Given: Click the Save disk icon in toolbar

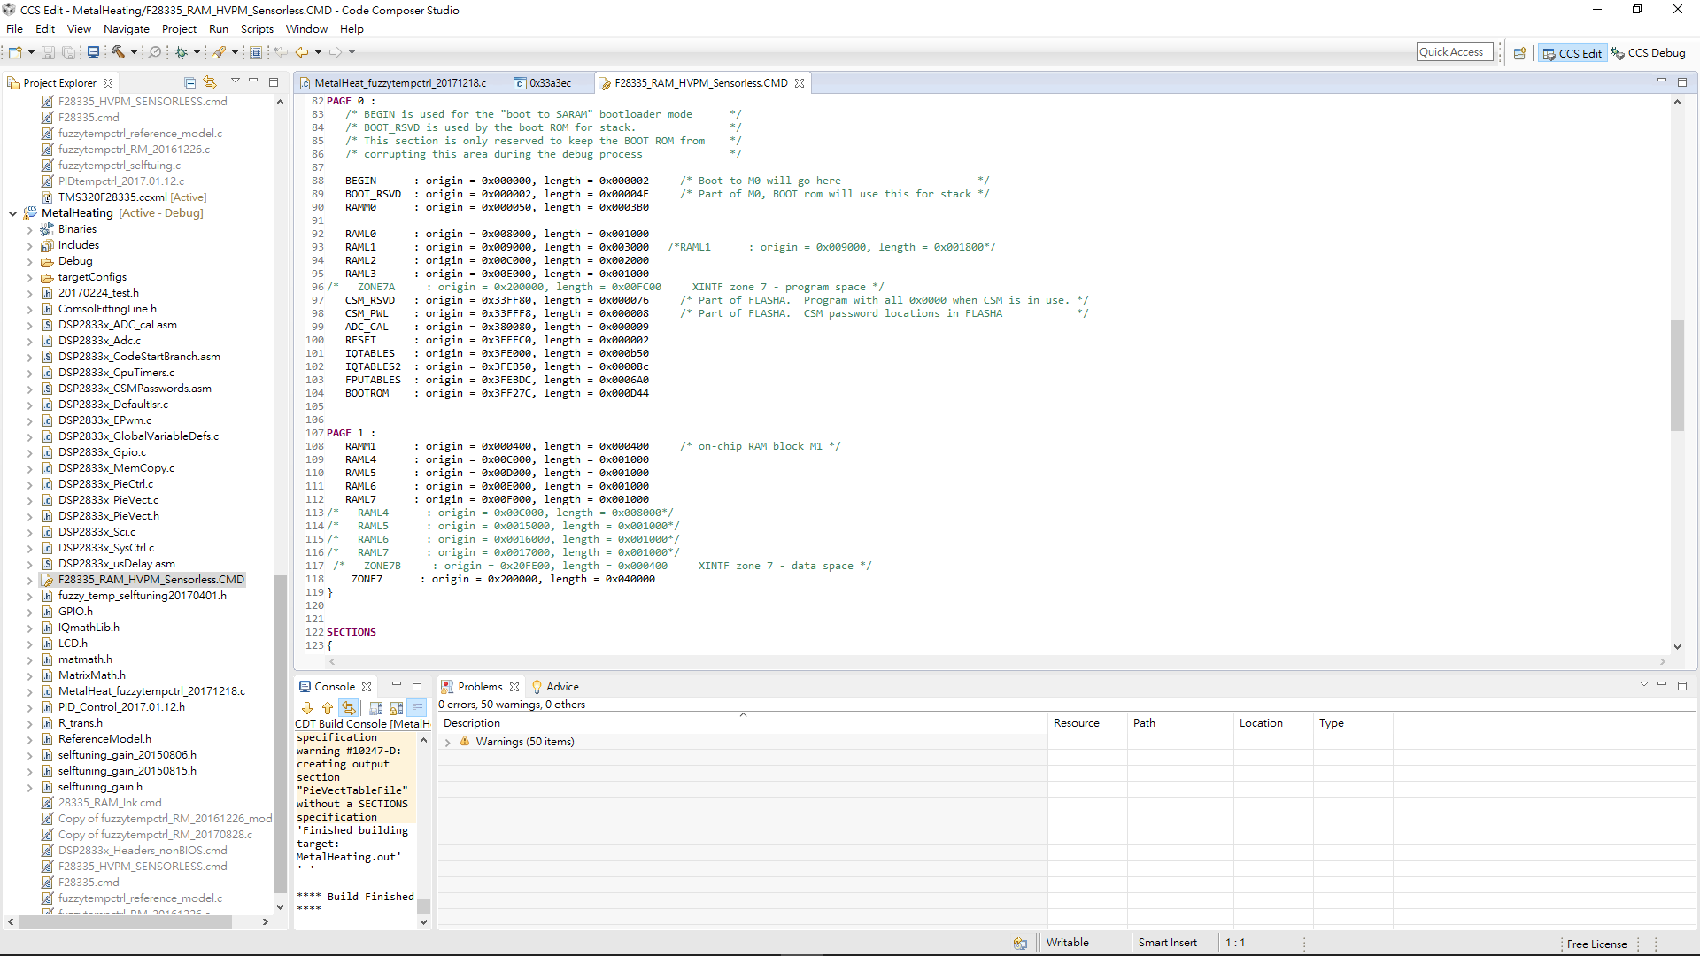Looking at the screenshot, I should click(49, 52).
